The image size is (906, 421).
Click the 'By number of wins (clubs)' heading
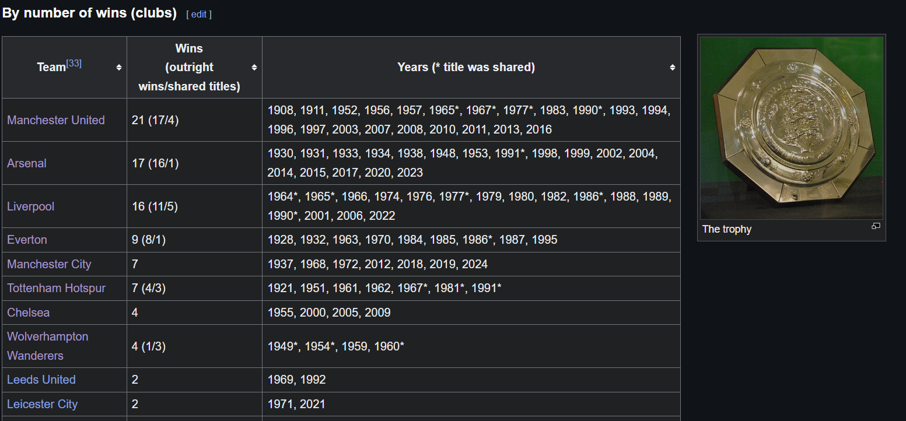coord(89,13)
